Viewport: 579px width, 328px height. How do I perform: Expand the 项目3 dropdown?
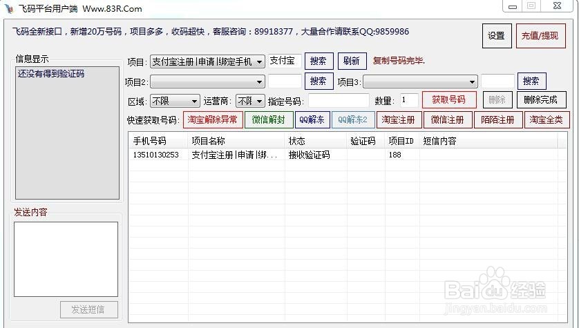pyautogui.click(x=420, y=81)
